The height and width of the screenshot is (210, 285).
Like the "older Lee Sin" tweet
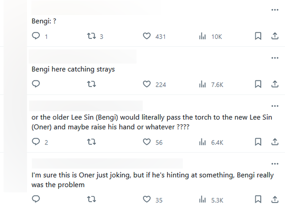pos(147,142)
